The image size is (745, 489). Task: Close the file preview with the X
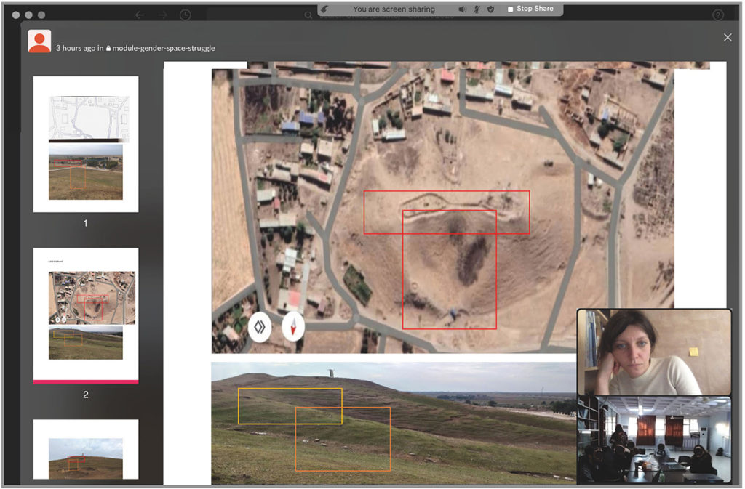tap(728, 38)
